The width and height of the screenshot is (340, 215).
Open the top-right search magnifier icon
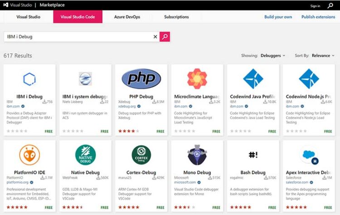(x=330, y=6)
